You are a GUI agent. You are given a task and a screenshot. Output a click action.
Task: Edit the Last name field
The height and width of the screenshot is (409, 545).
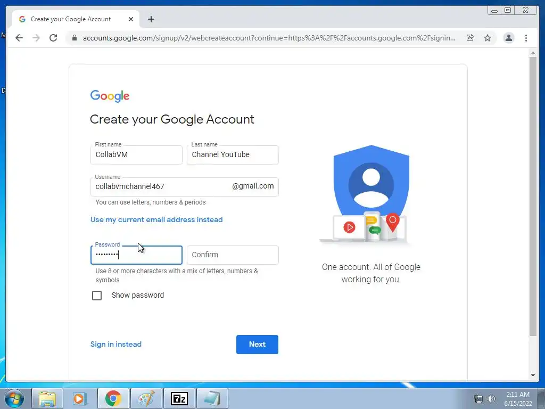pos(233,155)
